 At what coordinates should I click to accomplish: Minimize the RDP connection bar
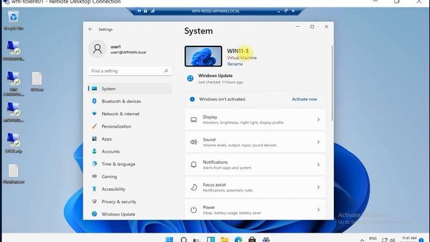pos(279,11)
